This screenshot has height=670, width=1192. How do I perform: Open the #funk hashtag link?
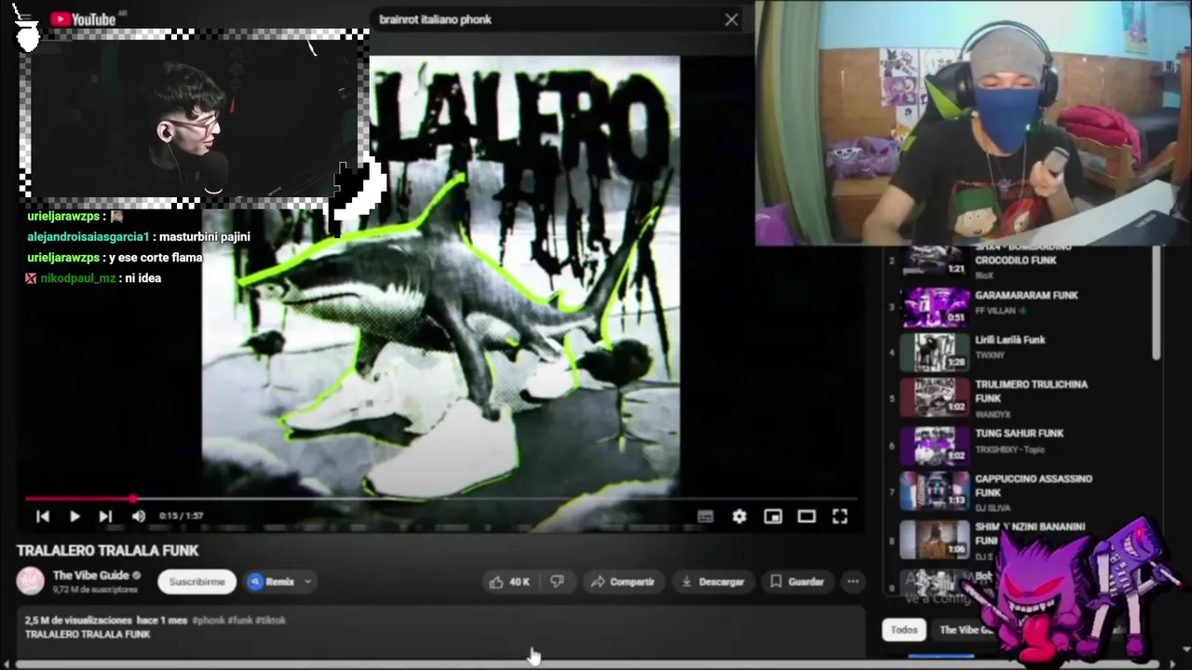(x=240, y=620)
